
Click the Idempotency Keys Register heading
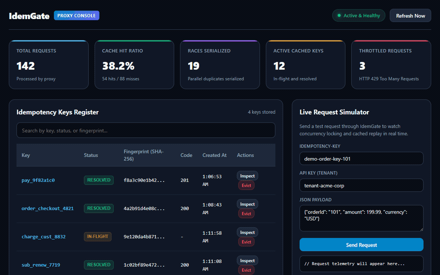pyautogui.click(x=57, y=112)
